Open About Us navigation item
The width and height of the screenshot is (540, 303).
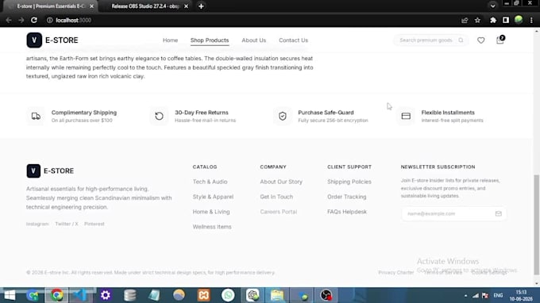point(254,40)
